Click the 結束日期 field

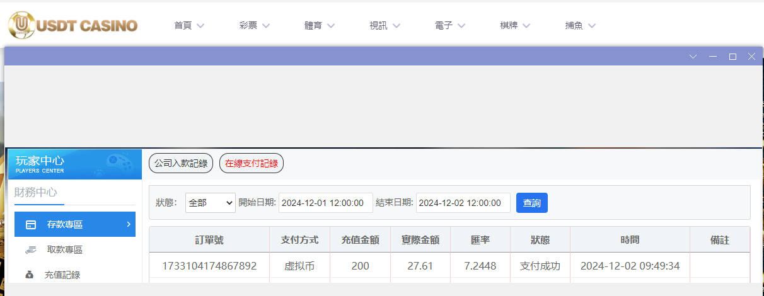[x=463, y=203]
